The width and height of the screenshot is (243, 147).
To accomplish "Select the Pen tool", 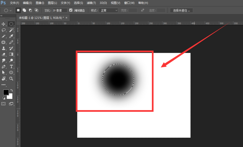I will 4,66.
